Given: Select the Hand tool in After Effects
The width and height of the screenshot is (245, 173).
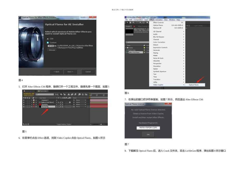Looking at the screenshot, I should [130, 22].
